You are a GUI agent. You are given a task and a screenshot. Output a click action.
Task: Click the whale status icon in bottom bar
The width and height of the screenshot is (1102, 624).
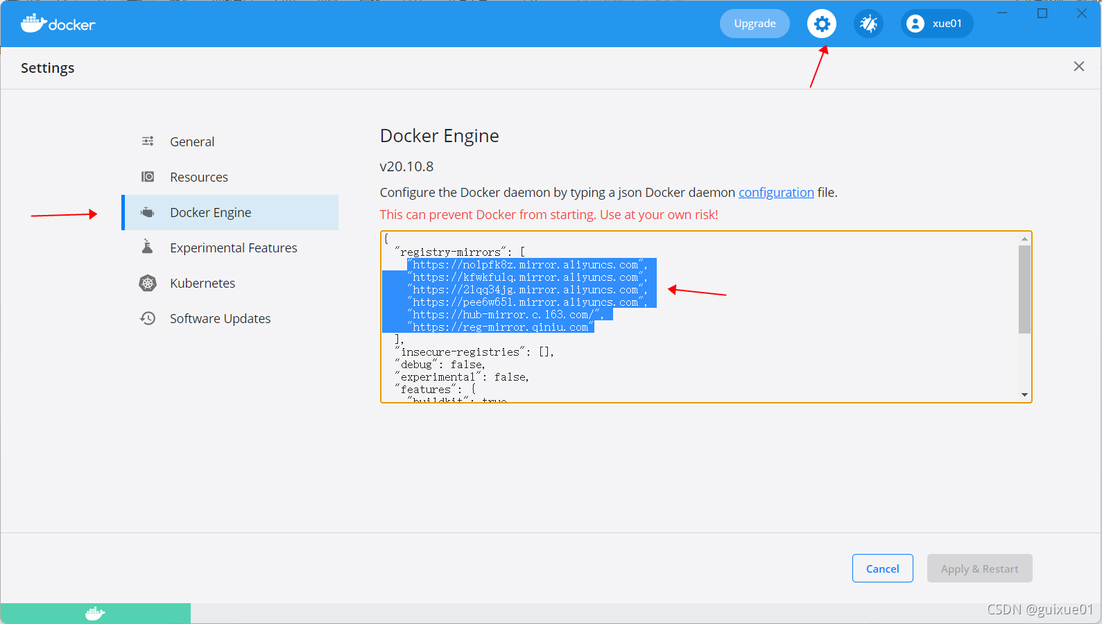[x=95, y=614]
